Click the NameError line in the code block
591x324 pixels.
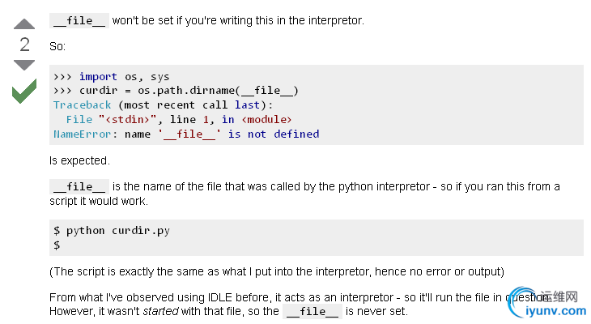coord(186,134)
